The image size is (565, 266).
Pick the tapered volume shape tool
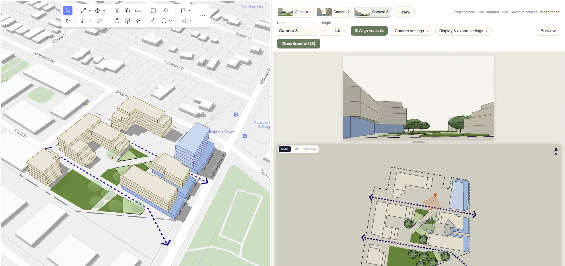click(x=117, y=21)
